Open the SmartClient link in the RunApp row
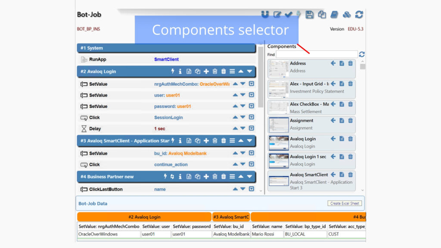This screenshot has width=441, height=248. 166,59
